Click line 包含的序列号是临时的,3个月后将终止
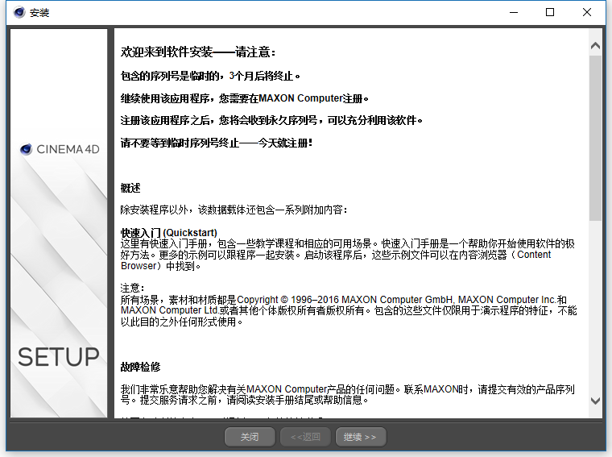This screenshot has width=612, height=457. point(210,76)
